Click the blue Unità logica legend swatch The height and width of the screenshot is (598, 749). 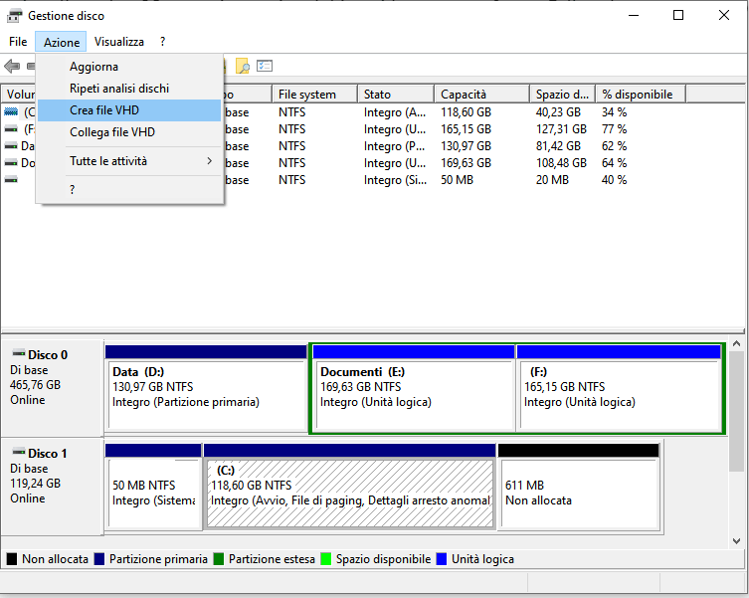[442, 559]
